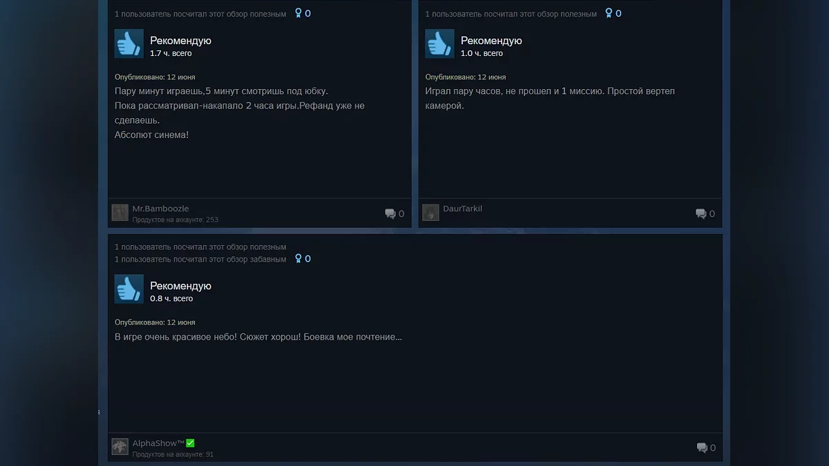
Task: Open review text about the beautiful sky
Action: (258, 337)
